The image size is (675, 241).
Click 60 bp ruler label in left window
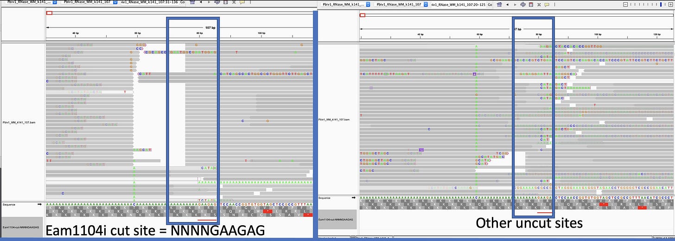click(x=137, y=33)
